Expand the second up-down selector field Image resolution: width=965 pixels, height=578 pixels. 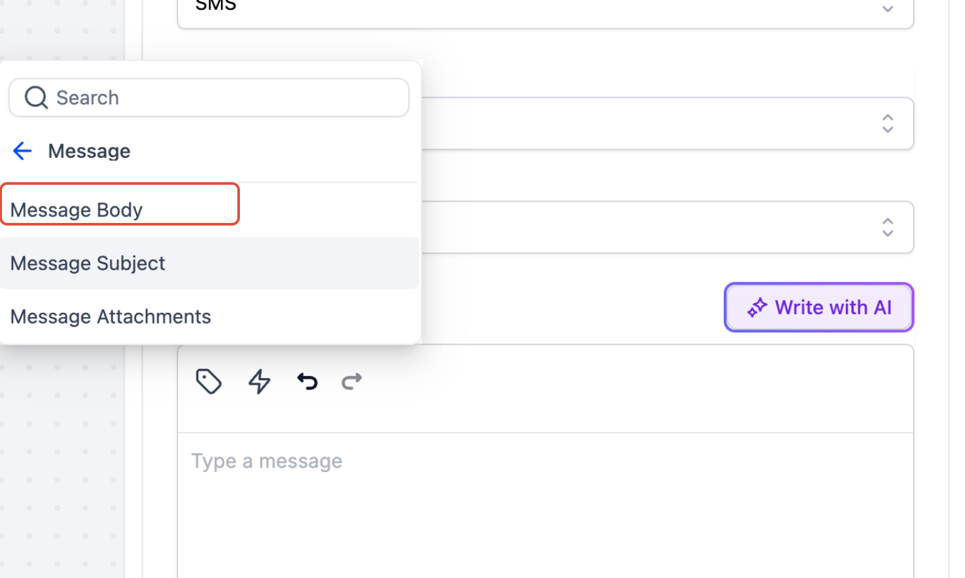887,227
